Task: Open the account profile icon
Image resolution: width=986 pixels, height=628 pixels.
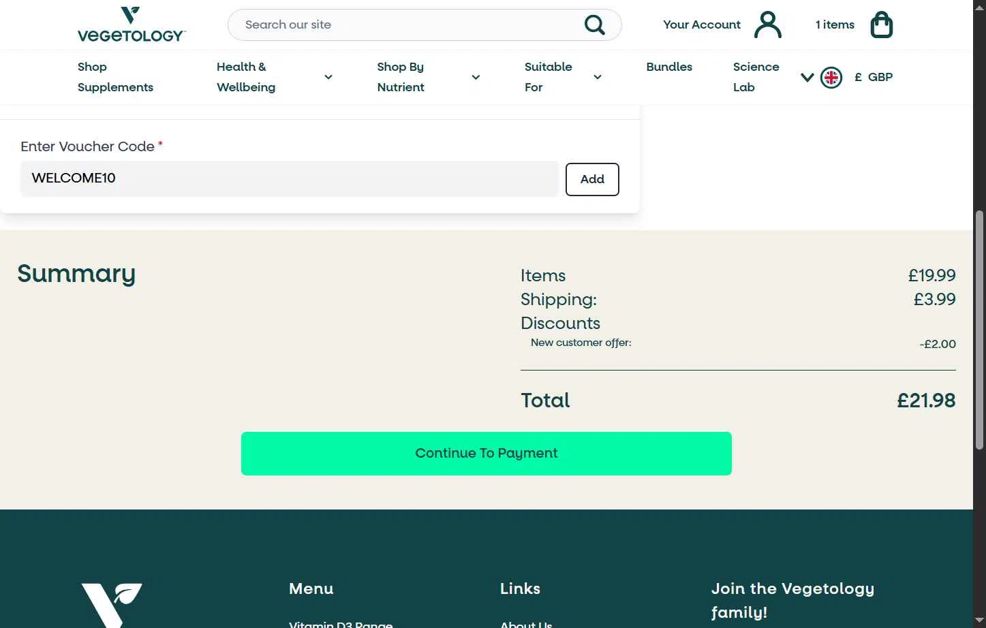Action: pos(768,25)
